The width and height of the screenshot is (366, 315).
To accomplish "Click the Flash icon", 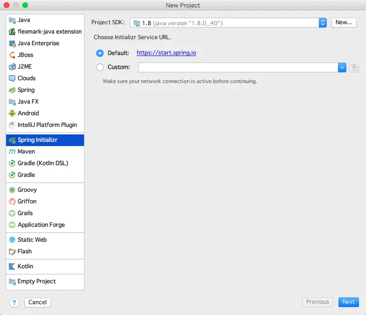I will pyautogui.click(x=12, y=252).
